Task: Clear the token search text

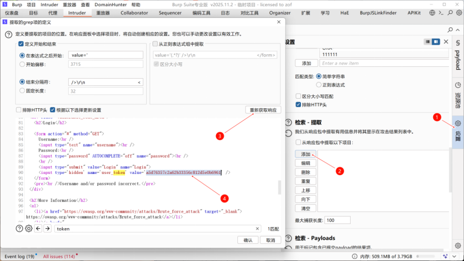Action: click(x=257, y=229)
